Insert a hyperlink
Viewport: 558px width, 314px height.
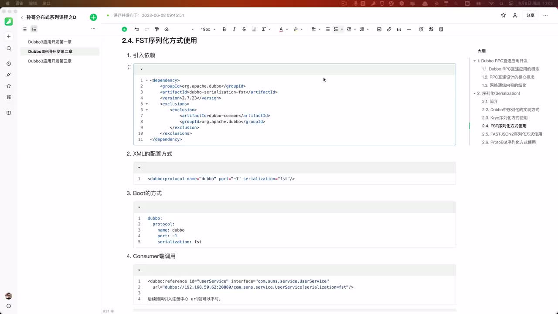pos(389,29)
